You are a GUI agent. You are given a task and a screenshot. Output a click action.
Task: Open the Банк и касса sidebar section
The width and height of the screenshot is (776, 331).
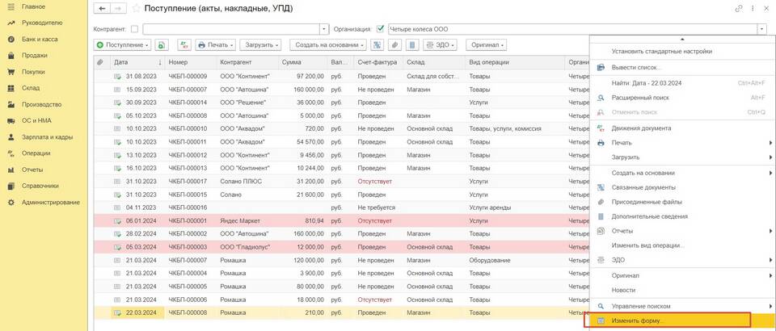(40, 39)
